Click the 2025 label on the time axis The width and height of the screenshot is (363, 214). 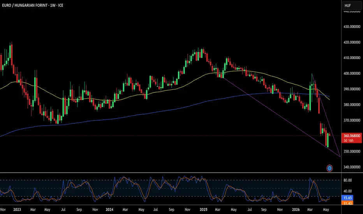(203, 210)
